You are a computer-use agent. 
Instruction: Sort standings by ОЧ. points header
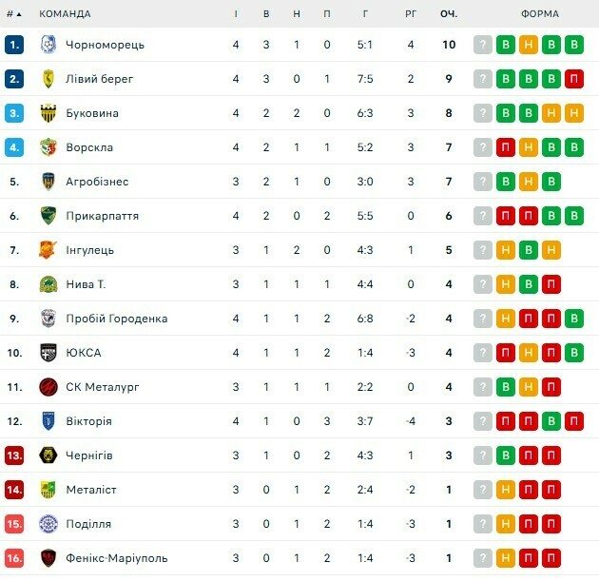[x=449, y=14]
